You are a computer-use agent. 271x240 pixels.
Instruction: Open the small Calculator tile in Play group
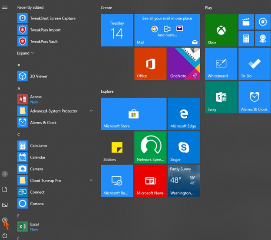point(246,39)
